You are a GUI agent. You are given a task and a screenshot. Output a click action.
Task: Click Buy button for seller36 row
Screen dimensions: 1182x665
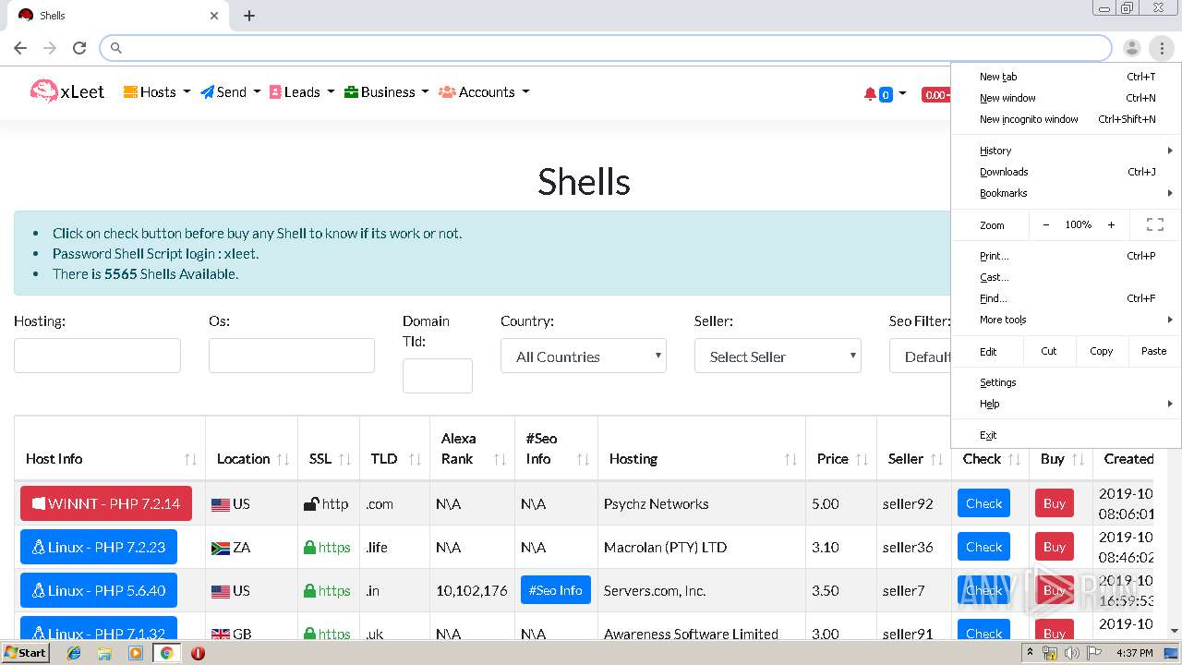[x=1055, y=547]
